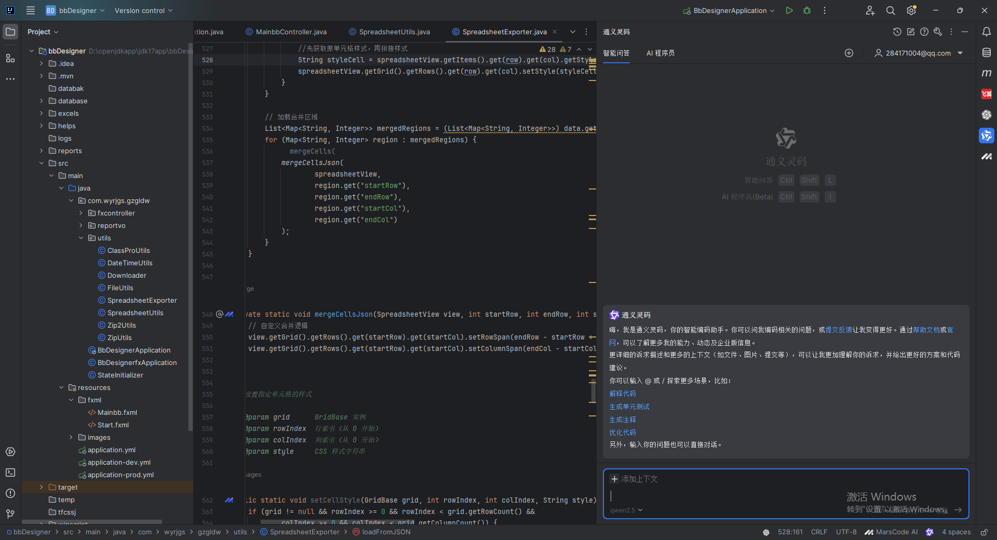Send the chat message arrow button
The width and height of the screenshot is (997, 540).
click(x=958, y=510)
